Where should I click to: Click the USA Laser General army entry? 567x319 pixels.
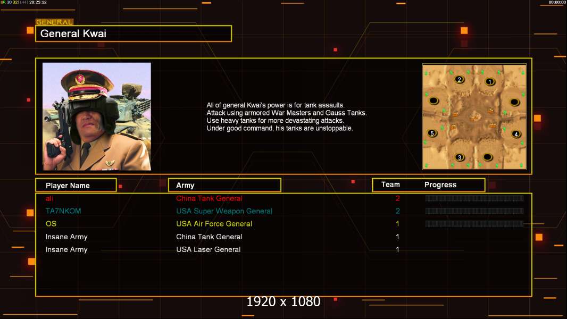[209, 249]
